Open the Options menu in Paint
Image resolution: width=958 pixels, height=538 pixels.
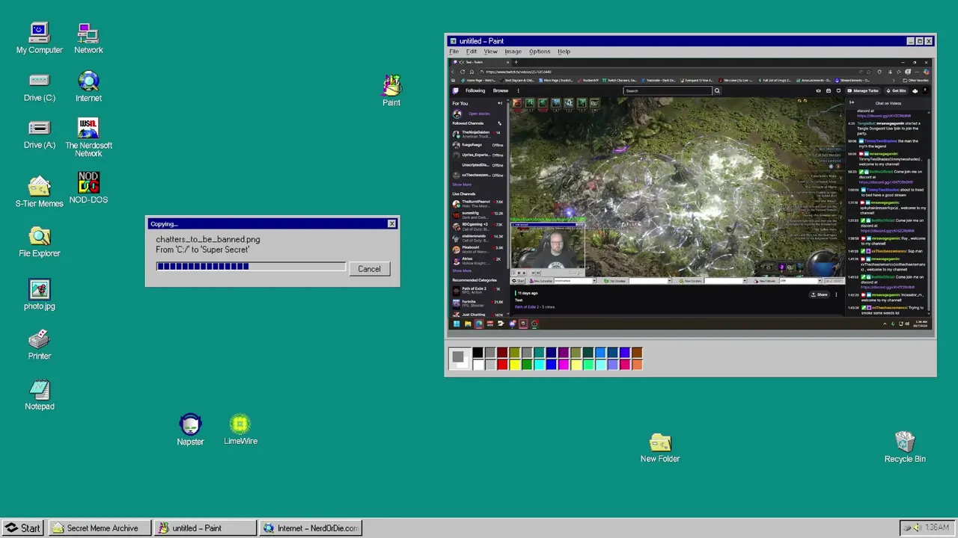540,52
